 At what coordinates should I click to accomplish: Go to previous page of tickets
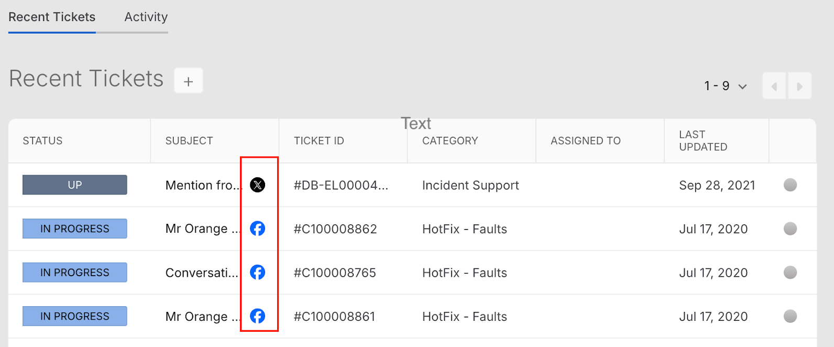tap(774, 86)
